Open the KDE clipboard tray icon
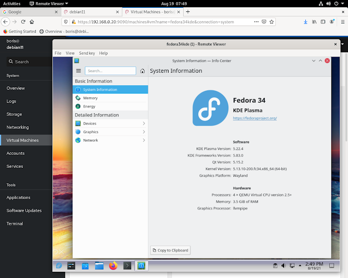Screen dimensions: 348x278 click(275, 266)
